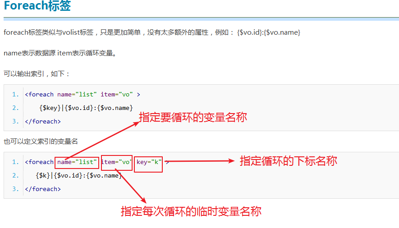Click the red annotation '指定每次循环的临时变量名称'

[191, 211]
